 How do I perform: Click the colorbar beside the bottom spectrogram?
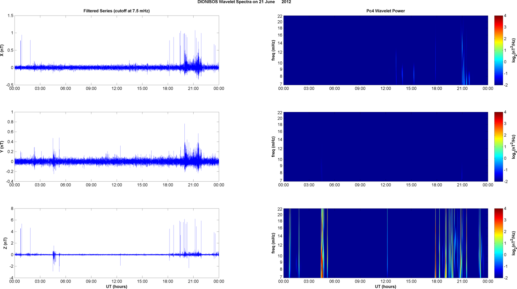pos(498,243)
